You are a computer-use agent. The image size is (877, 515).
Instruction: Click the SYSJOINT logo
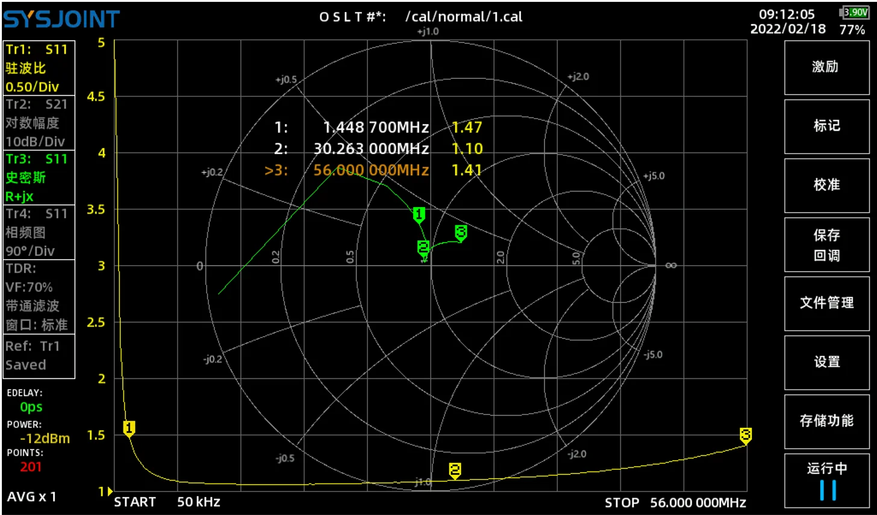[61, 19]
